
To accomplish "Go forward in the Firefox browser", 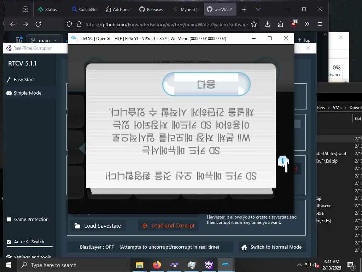I will click(25, 24).
